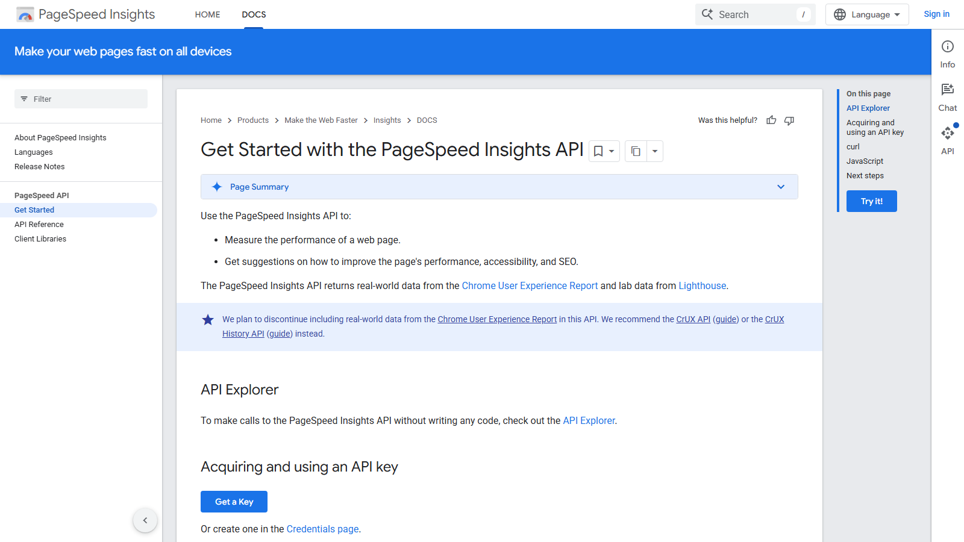Jump to curl section in page outline

tap(853, 147)
